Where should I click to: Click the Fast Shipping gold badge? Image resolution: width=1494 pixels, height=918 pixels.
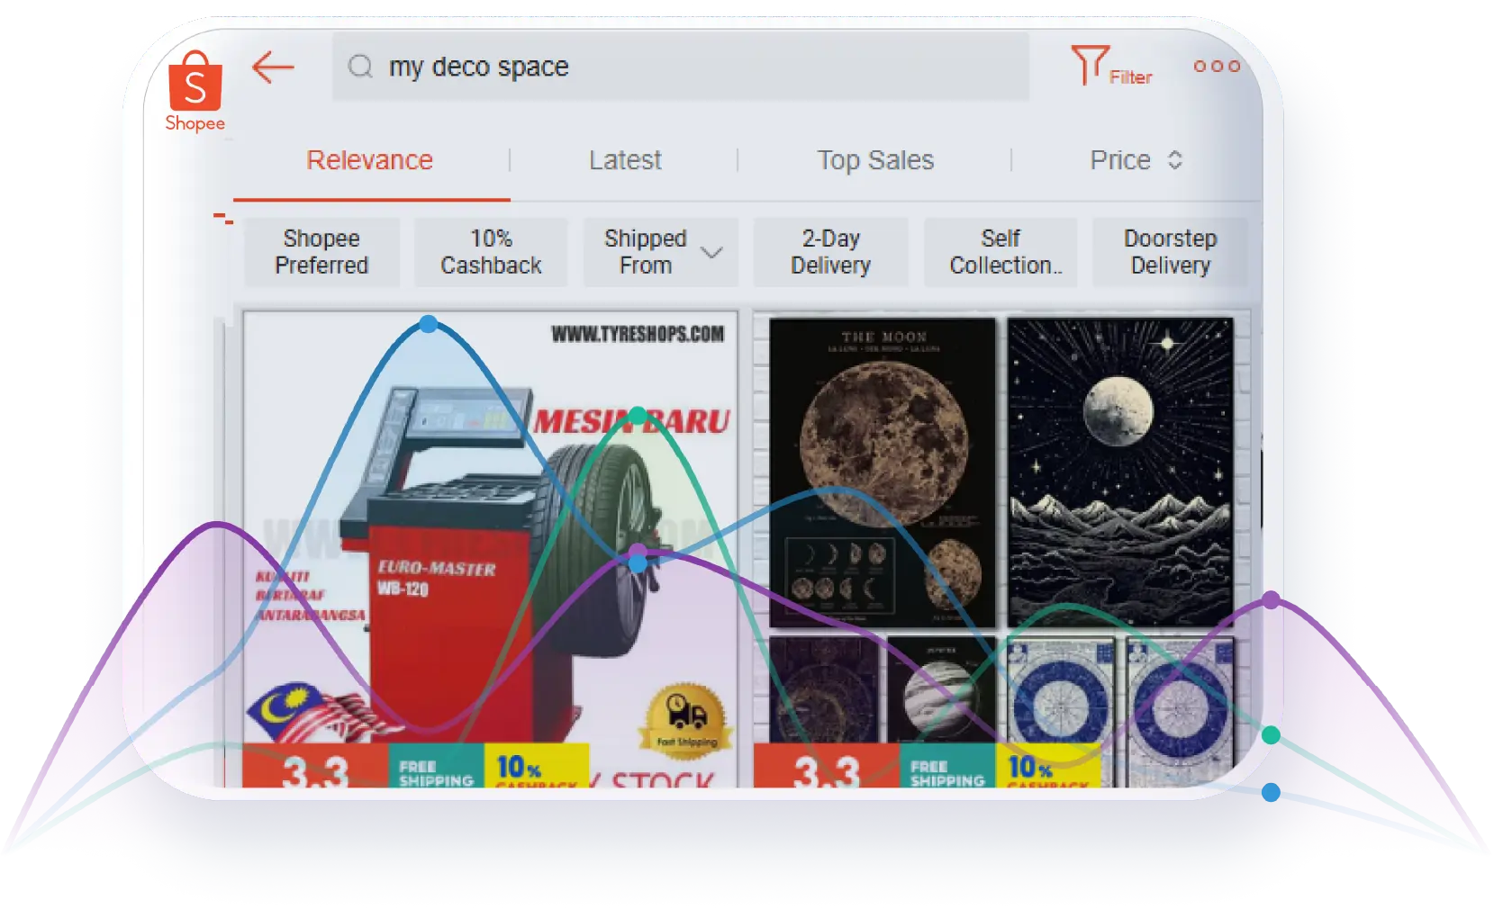(686, 719)
